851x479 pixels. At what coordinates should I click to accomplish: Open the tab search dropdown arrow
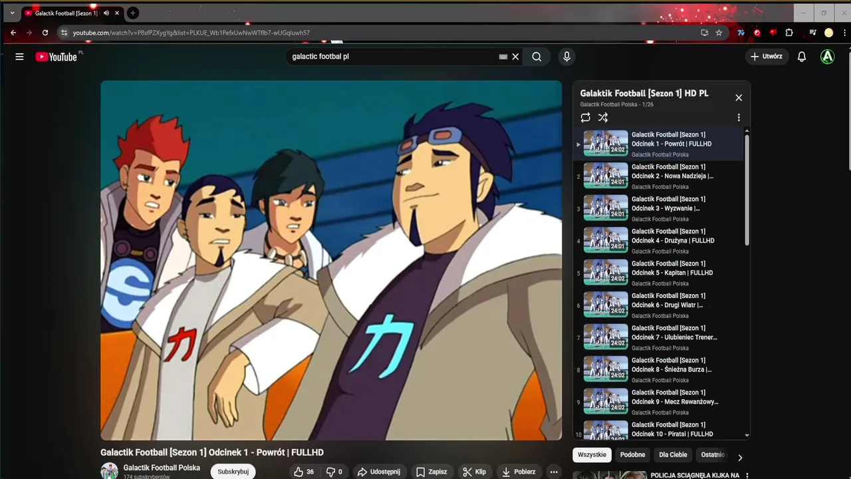[x=12, y=13]
